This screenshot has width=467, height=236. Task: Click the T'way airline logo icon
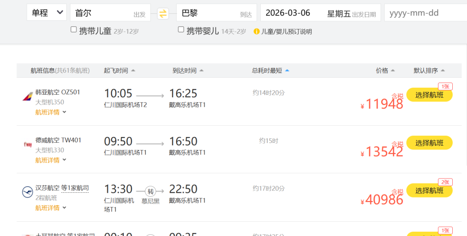pos(28,145)
